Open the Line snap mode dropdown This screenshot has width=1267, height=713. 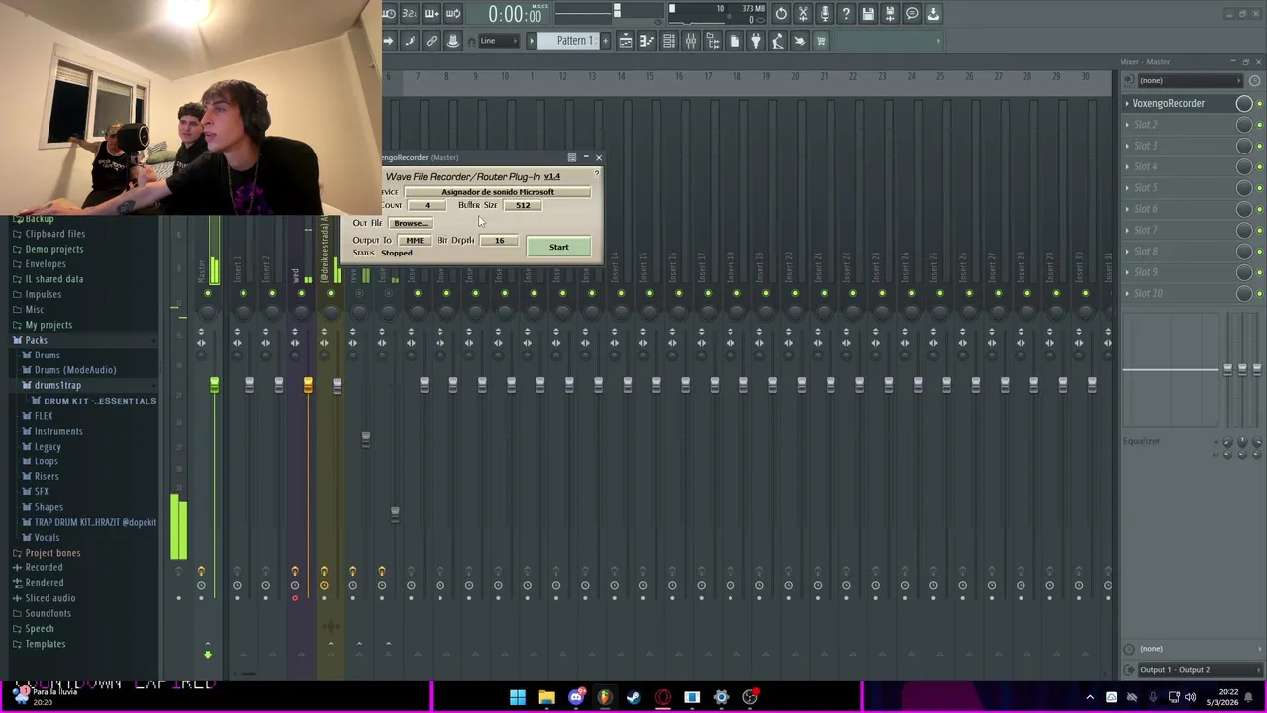coord(498,41)
